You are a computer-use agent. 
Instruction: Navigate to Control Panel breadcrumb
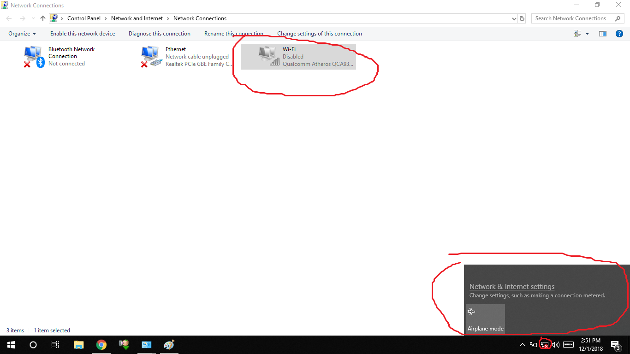point(84,18)
